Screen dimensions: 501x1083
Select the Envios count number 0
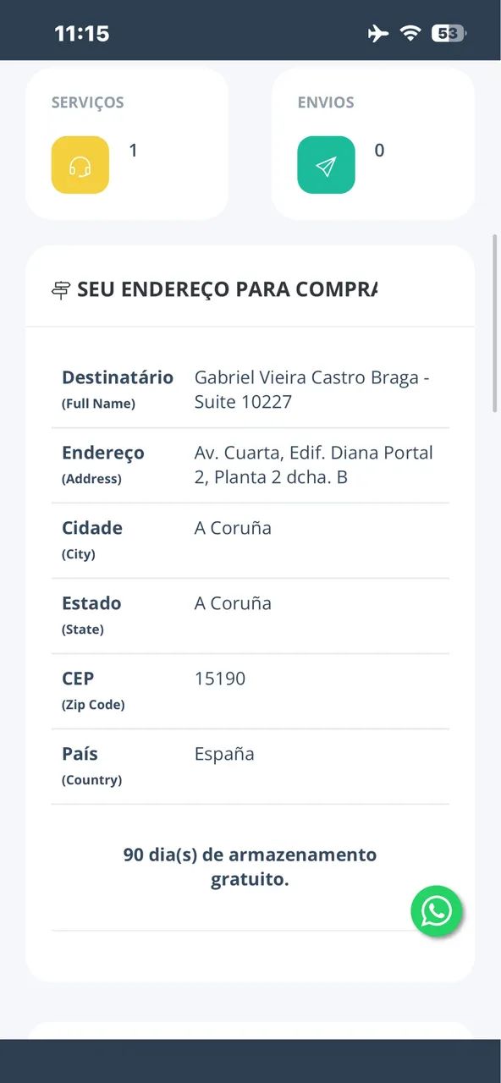point(379,151)
